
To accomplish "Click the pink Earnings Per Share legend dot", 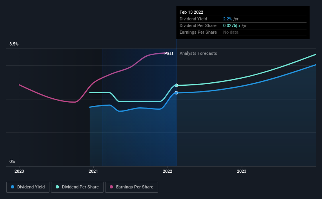I will pyautogui.click(x=111, y=187).
